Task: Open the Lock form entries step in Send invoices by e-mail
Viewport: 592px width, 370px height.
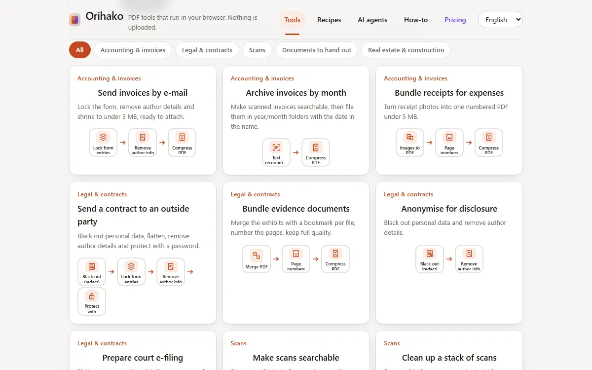Action: pyautogui.click(x=103, y=143)
